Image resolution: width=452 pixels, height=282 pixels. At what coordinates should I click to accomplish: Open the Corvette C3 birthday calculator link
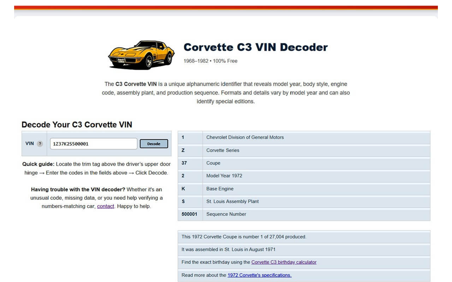click(x=284, y=262)
